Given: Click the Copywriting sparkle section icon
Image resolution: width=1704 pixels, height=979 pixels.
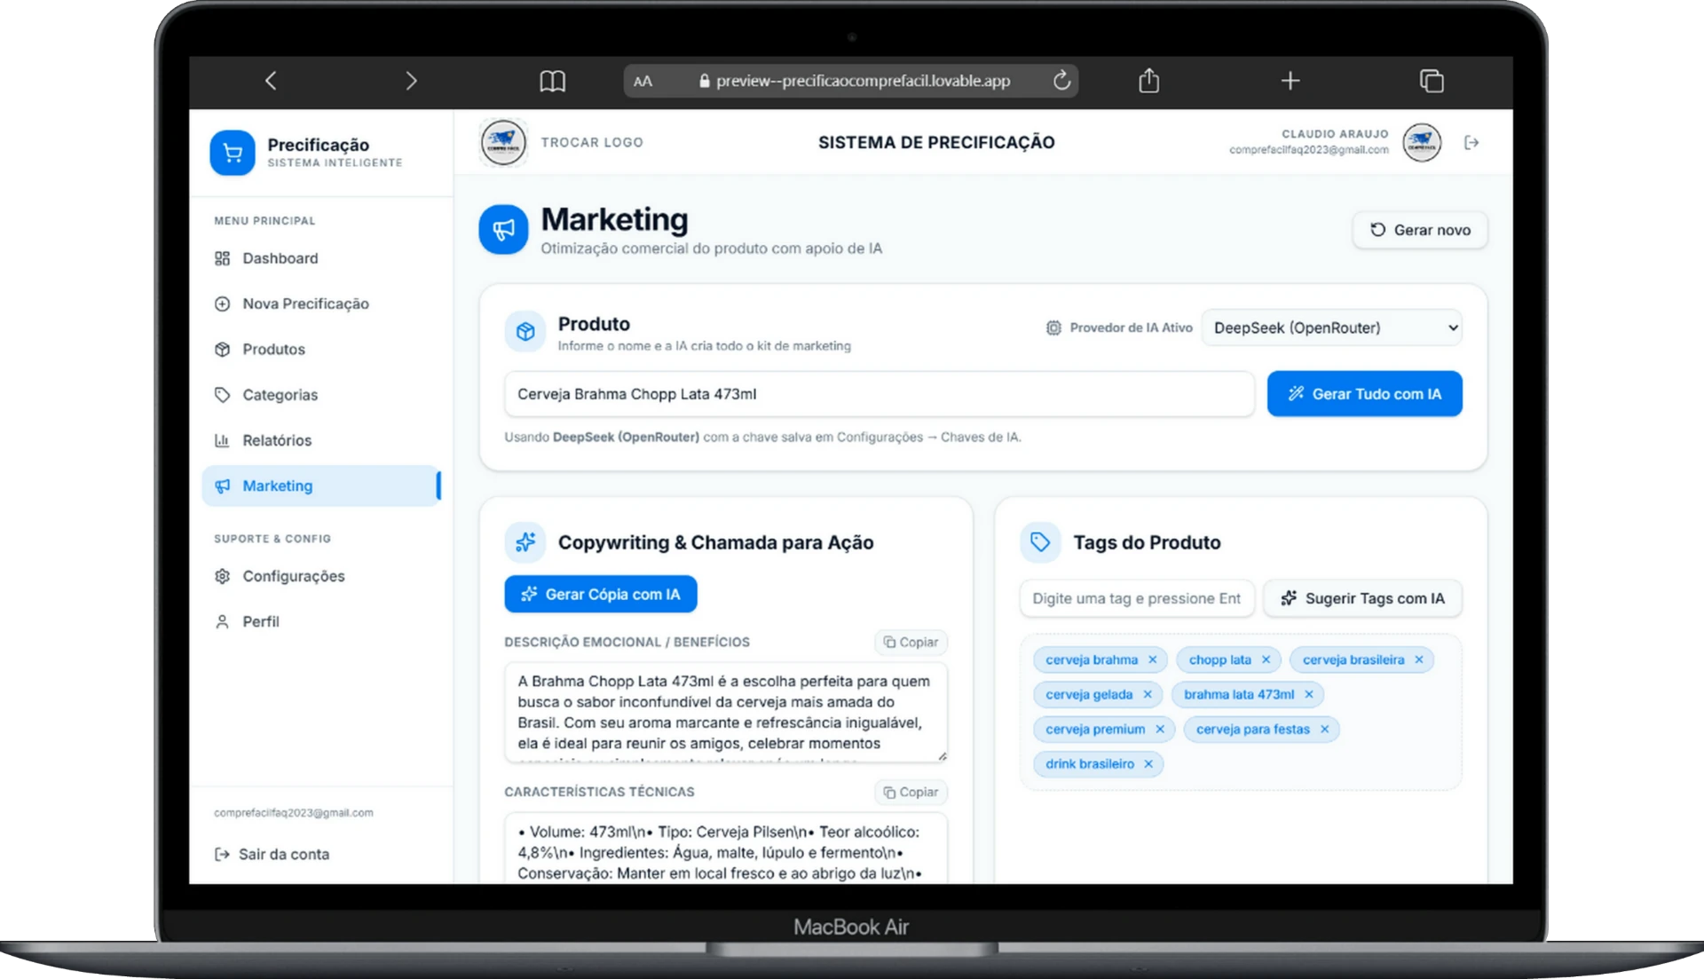Looking at the screenshot, I should (525, 541).
